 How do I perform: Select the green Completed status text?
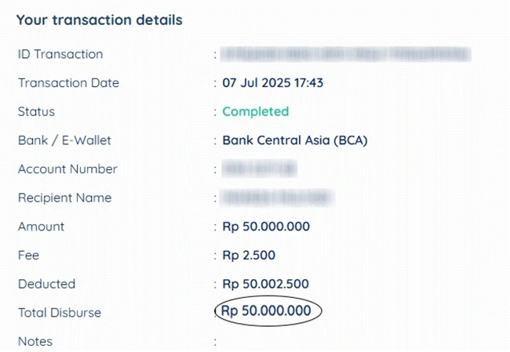(x=256, y=112)
